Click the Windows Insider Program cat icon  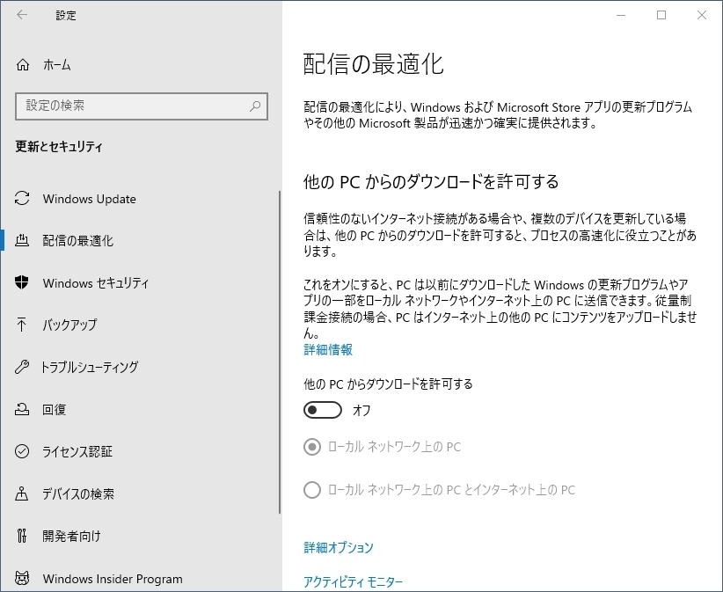point(22,578)
